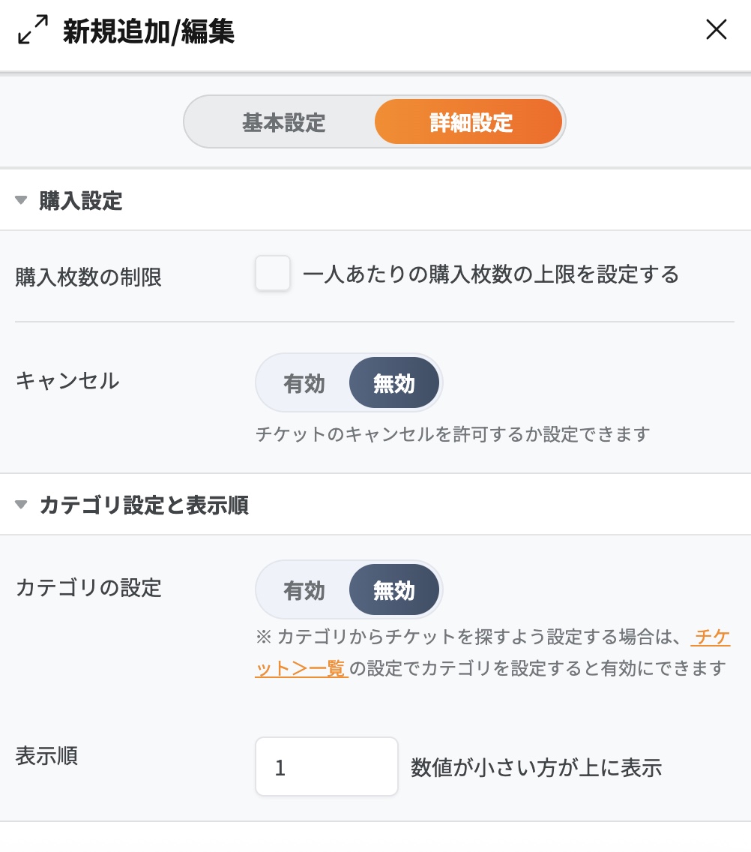
Task: Collapse カテゴリ設定と表示順 using its triangle
Action: 21,505
